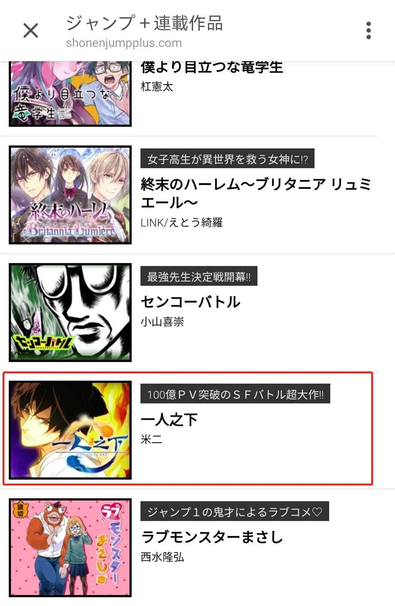Select the センコーバトル title

pyautogui.click(x=191, y=302)
